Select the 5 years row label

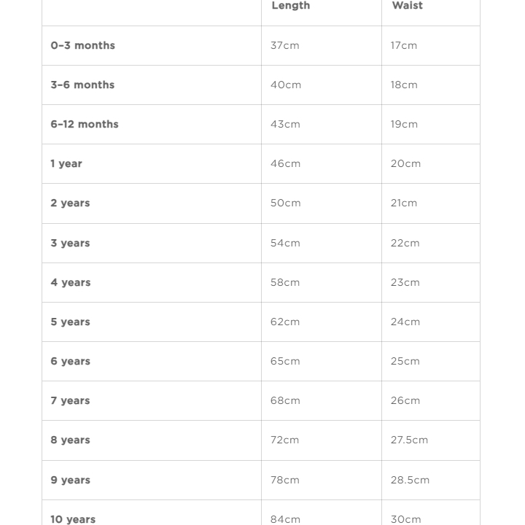click(x=70, y=322)
